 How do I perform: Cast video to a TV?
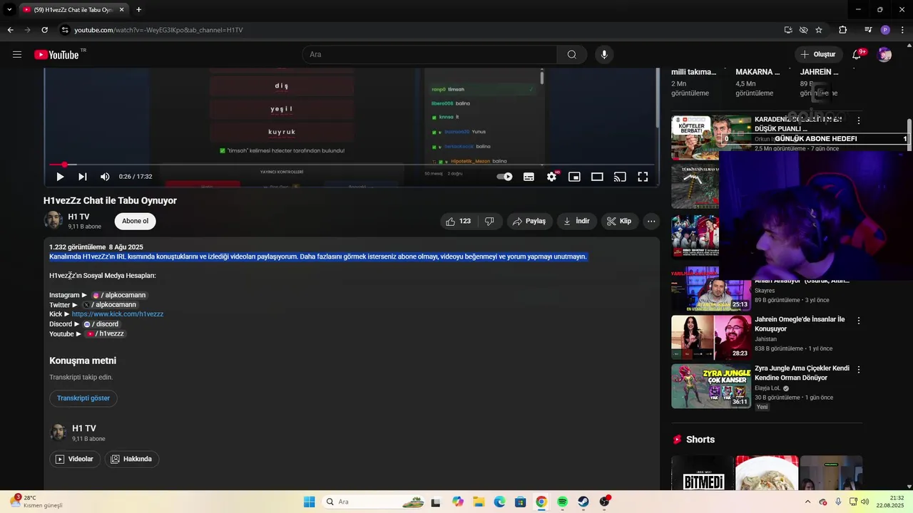[620, 177]
